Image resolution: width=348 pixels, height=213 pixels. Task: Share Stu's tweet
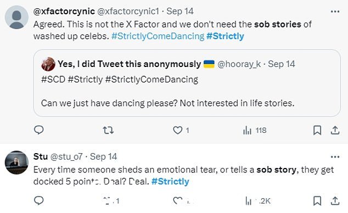pyautogui.click(x=335, y=201)
